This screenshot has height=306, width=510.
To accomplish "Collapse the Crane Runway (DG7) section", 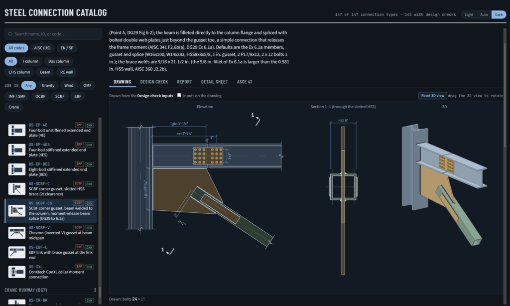I will tap(50, 290).
